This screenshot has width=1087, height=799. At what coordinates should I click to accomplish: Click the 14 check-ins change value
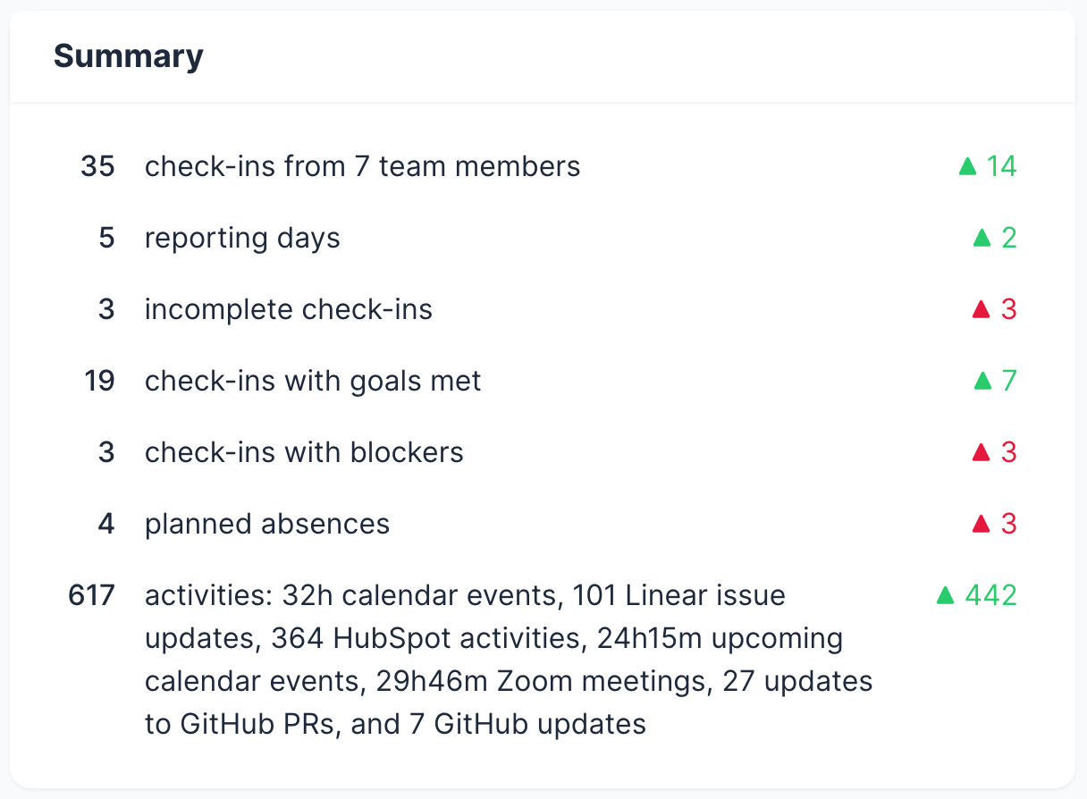pyautogui.click(x=1001, y=166)
